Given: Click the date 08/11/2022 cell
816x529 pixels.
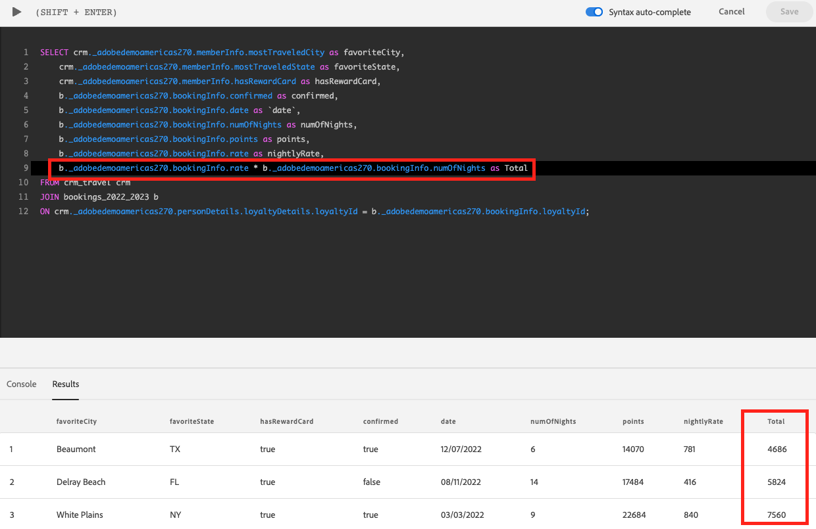Looking at the screenshot, I should pyautogui.click(x=461, y=482).
